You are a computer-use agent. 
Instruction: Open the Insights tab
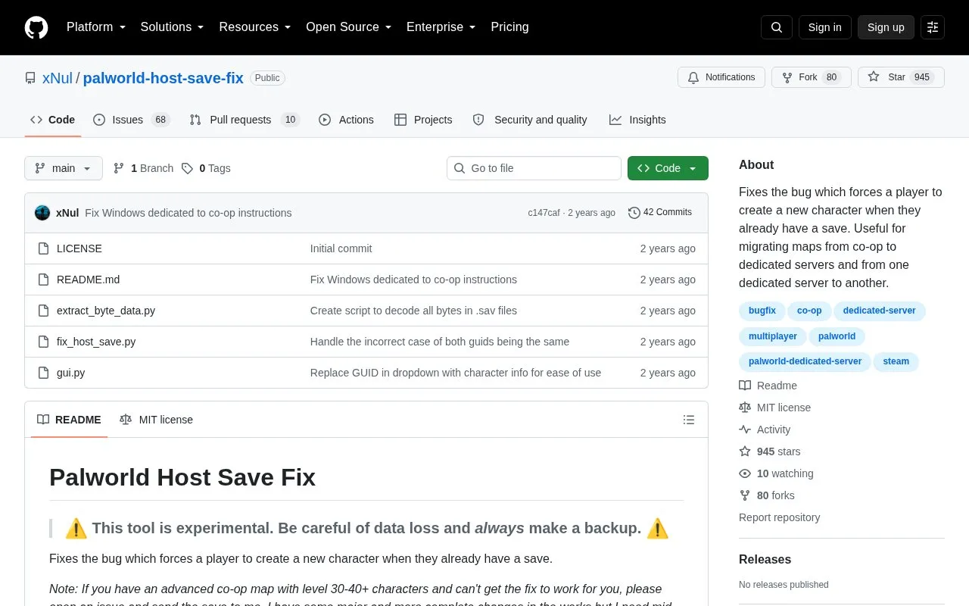637,120
